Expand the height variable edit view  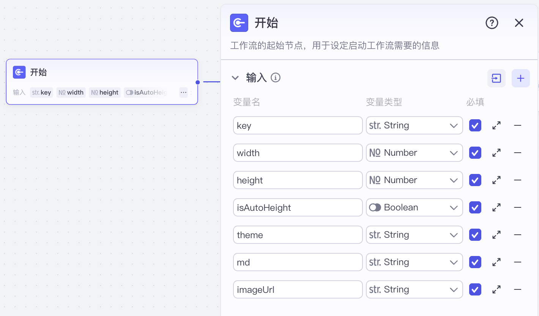[496, 180]
